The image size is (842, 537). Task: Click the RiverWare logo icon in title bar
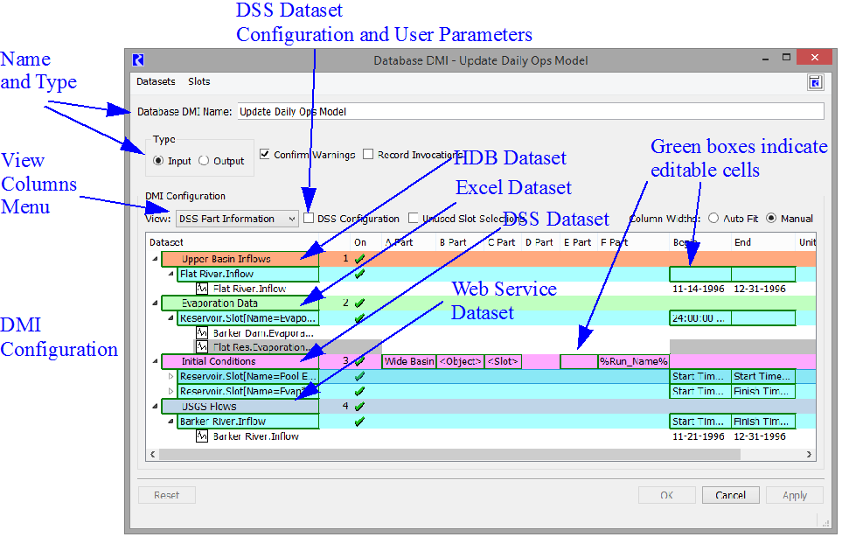tap(138, 60)
